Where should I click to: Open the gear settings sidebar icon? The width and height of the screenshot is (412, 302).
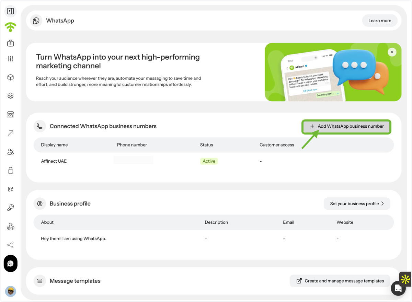point(11,96)
